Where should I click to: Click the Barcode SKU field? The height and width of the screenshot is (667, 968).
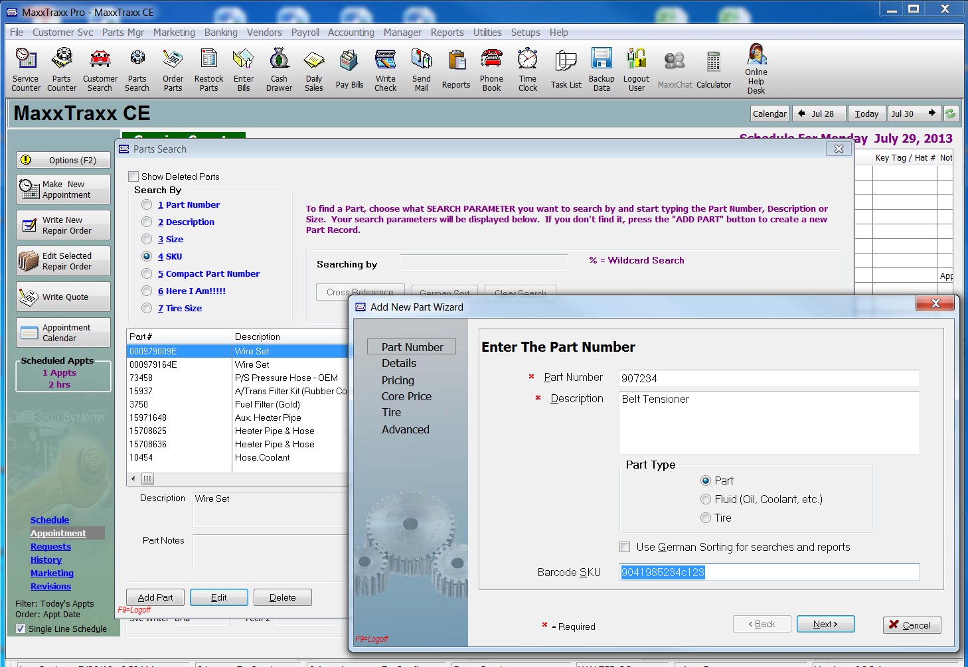769,572
